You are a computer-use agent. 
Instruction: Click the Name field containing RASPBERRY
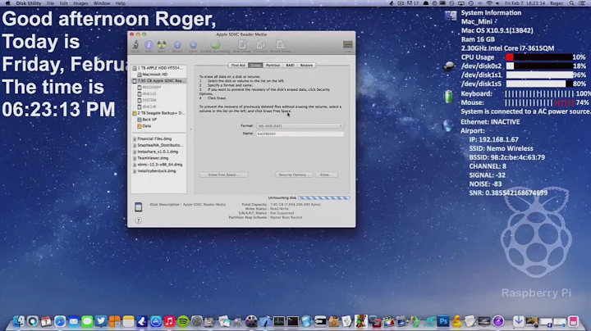pos(300,134)
